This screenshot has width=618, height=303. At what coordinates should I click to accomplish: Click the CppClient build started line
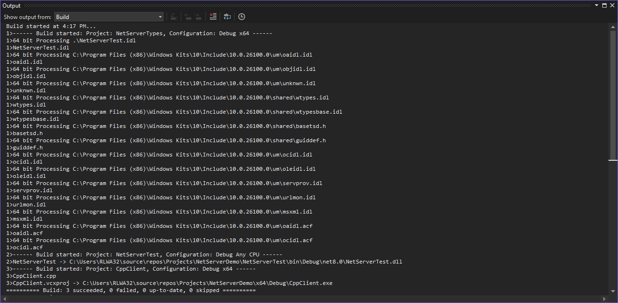tap(131, 269)
